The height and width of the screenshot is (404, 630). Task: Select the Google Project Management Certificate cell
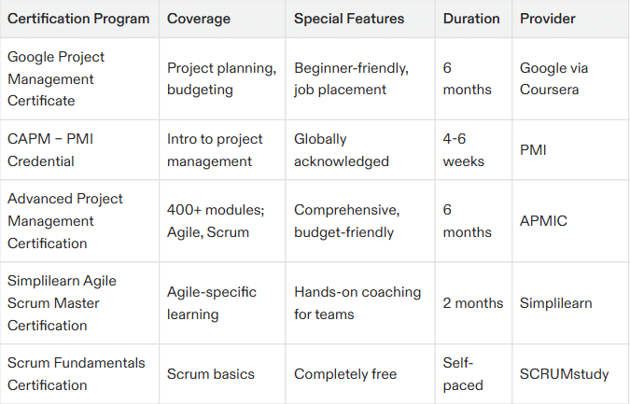click(x=56, y=79)
